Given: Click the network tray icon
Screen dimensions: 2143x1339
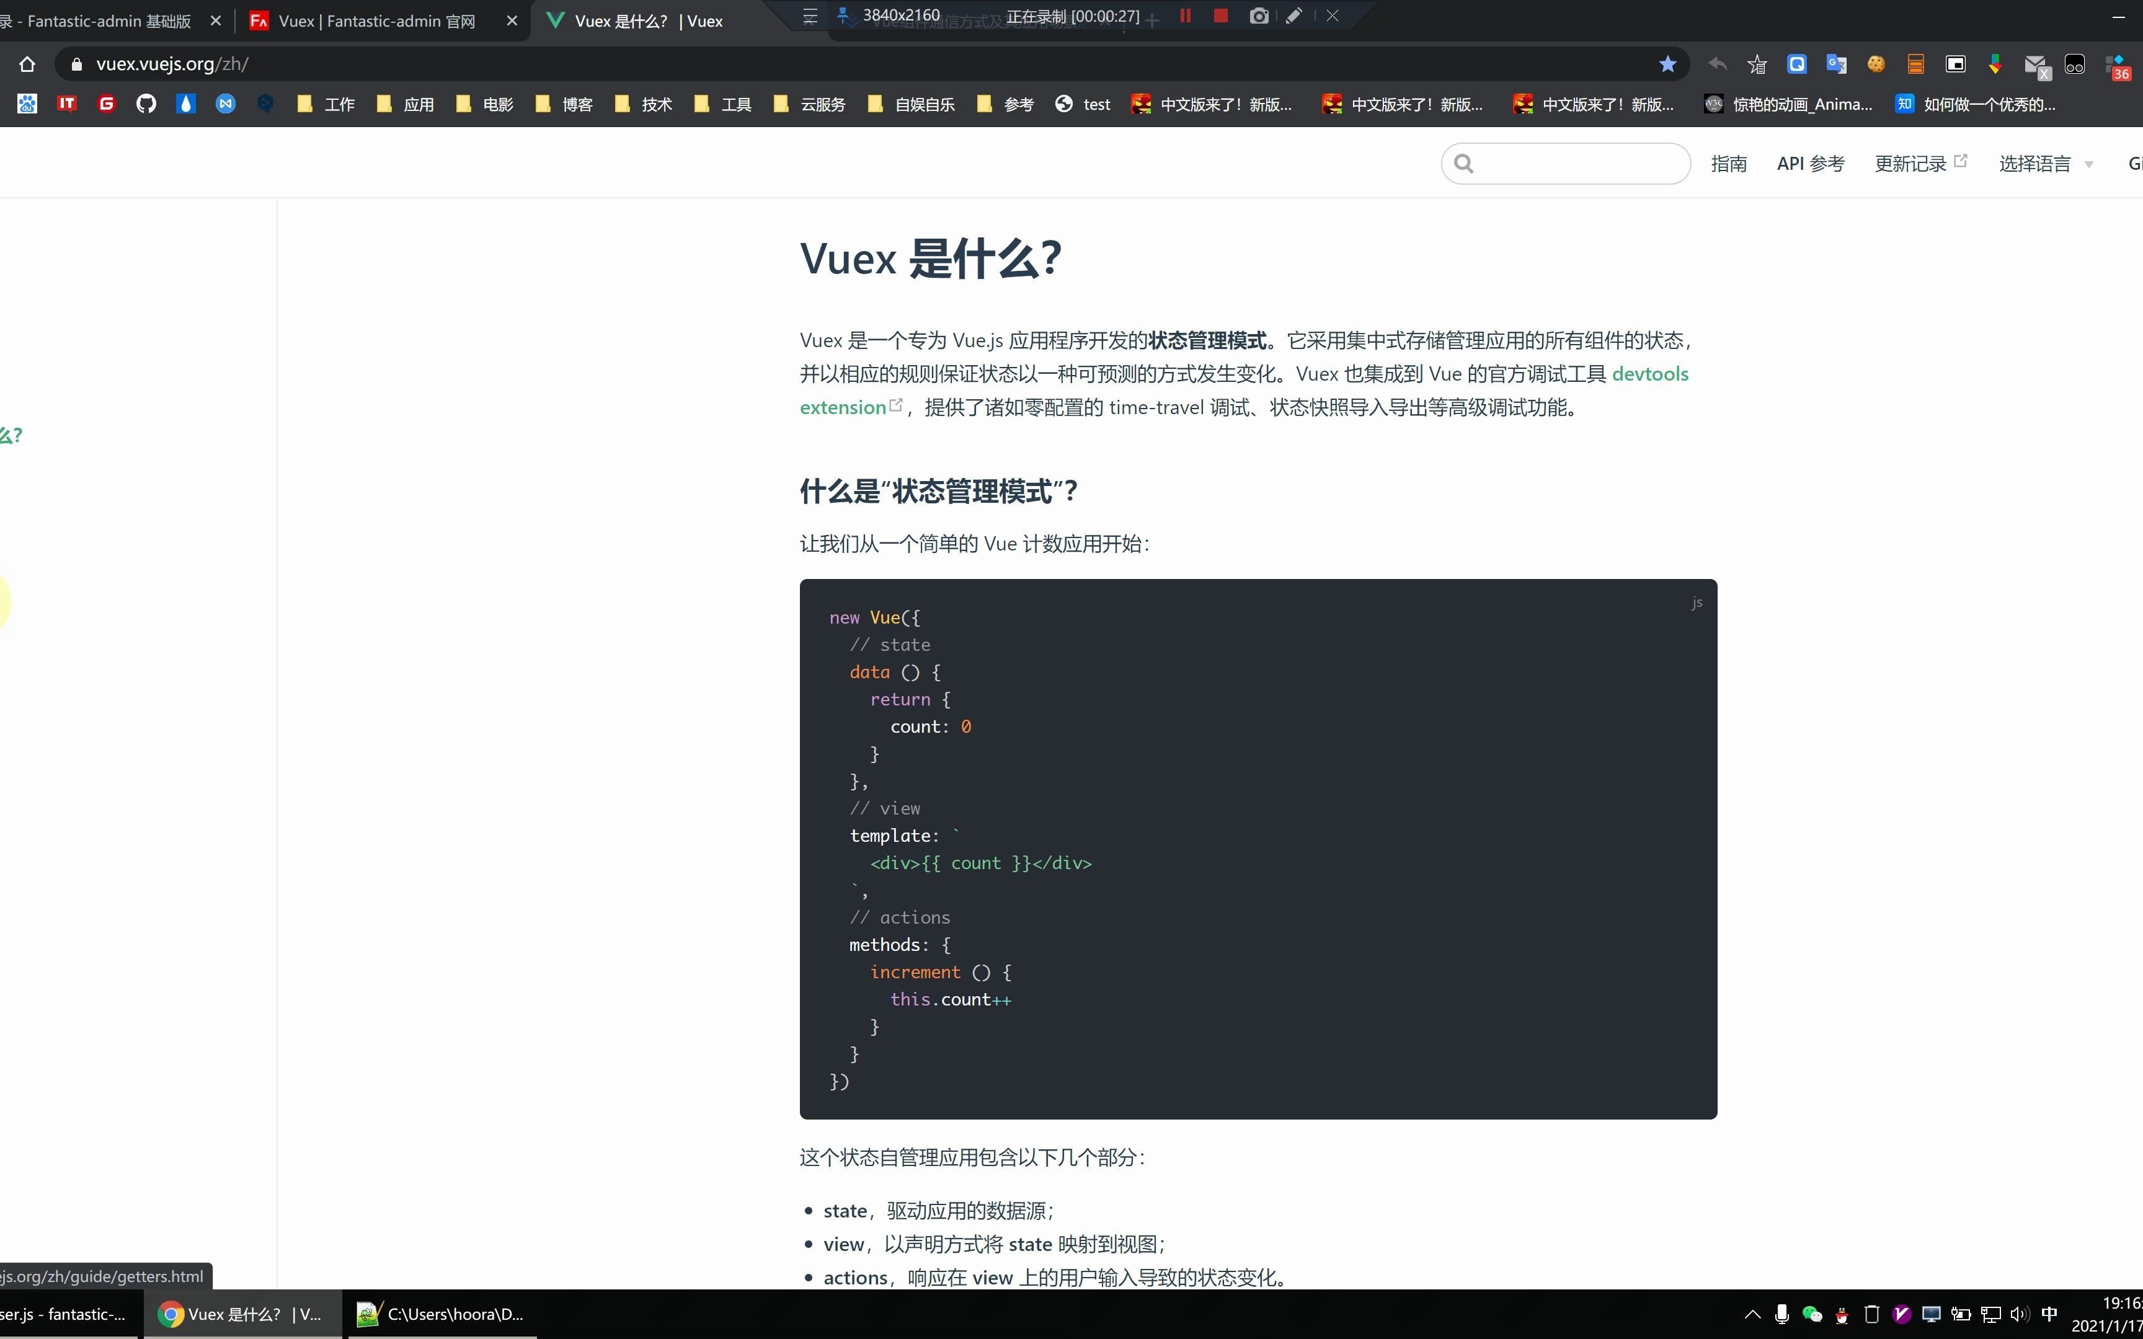Looking at the screenshot, I should point(1990,1314).
